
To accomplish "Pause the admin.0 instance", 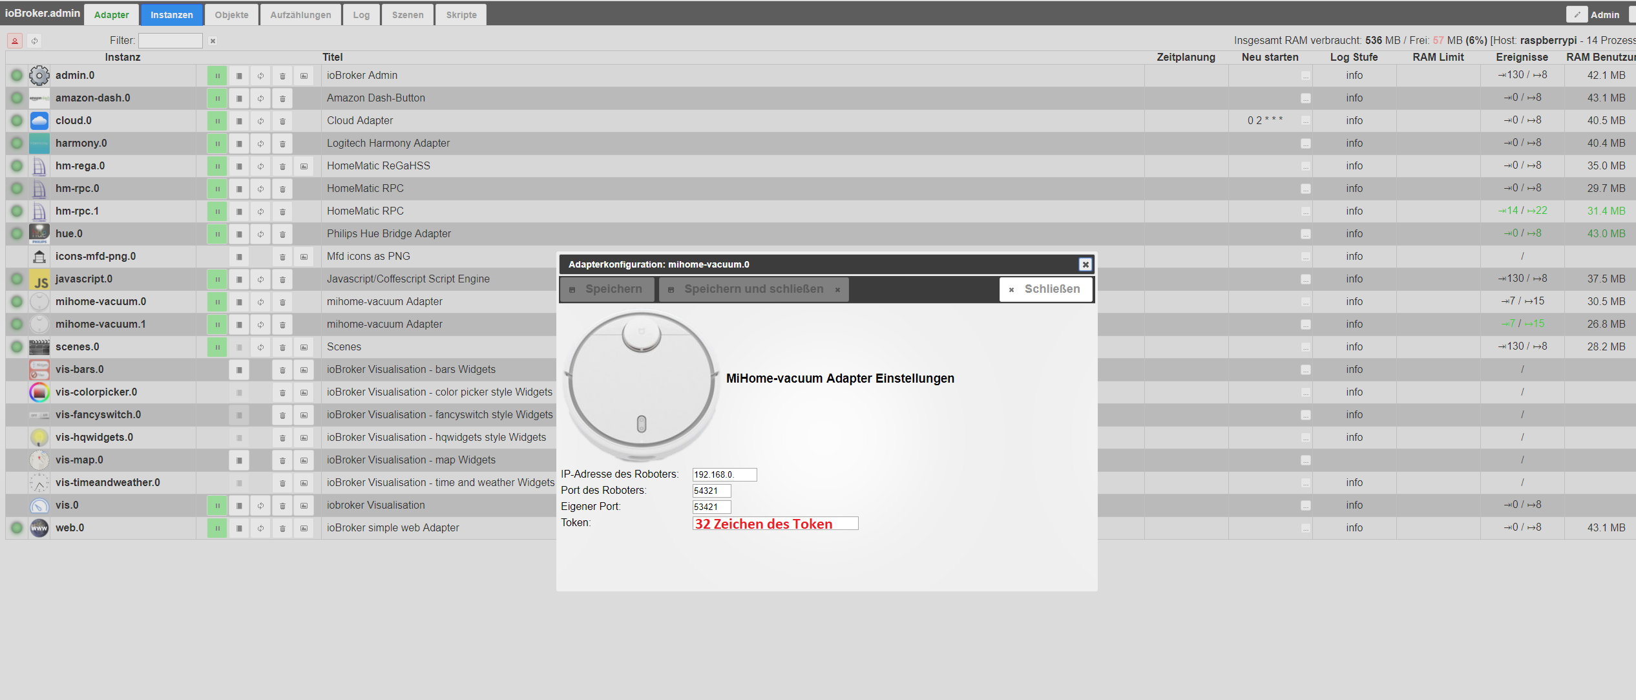I will coord(217,76).
